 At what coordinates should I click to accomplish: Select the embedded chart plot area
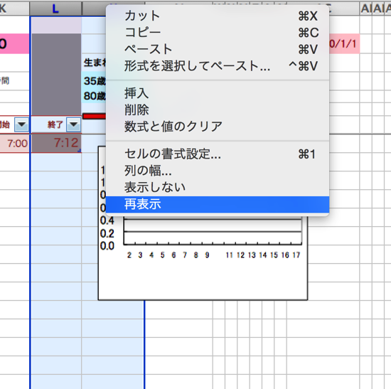coord(213,231)
